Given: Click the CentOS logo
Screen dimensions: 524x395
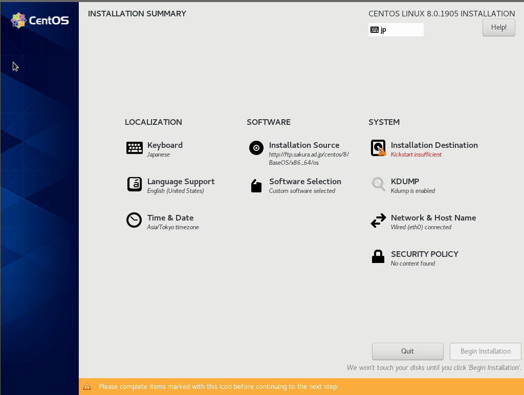Looking at the screenshot, I should 40,20.
